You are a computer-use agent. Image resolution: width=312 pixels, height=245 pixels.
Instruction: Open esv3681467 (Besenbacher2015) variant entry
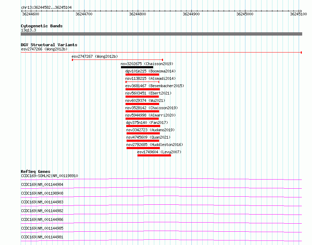154,86
